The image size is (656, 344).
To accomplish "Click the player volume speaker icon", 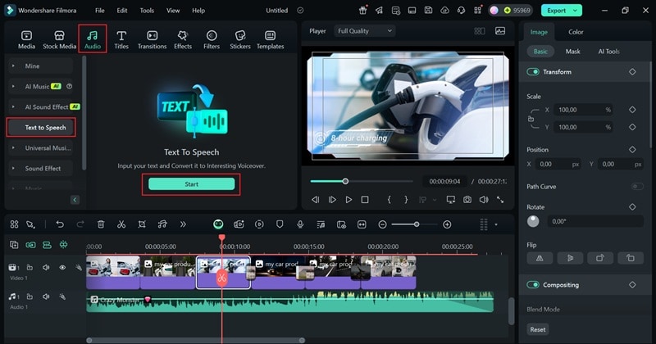I will [484, 200].
